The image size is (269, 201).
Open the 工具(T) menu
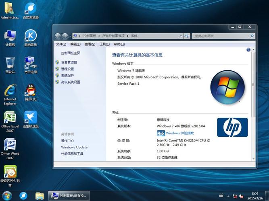click(104, 44)
